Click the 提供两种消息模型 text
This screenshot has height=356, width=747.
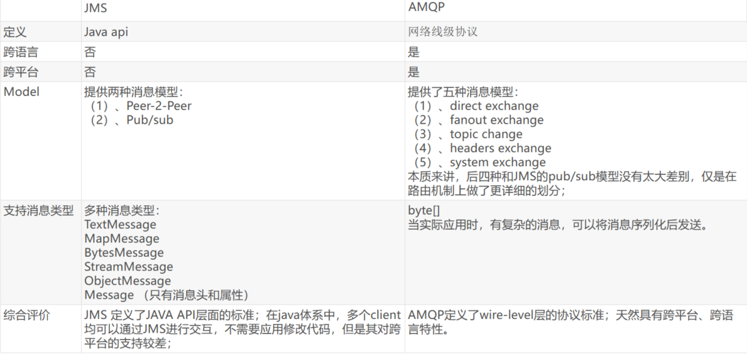coord(133,92)
